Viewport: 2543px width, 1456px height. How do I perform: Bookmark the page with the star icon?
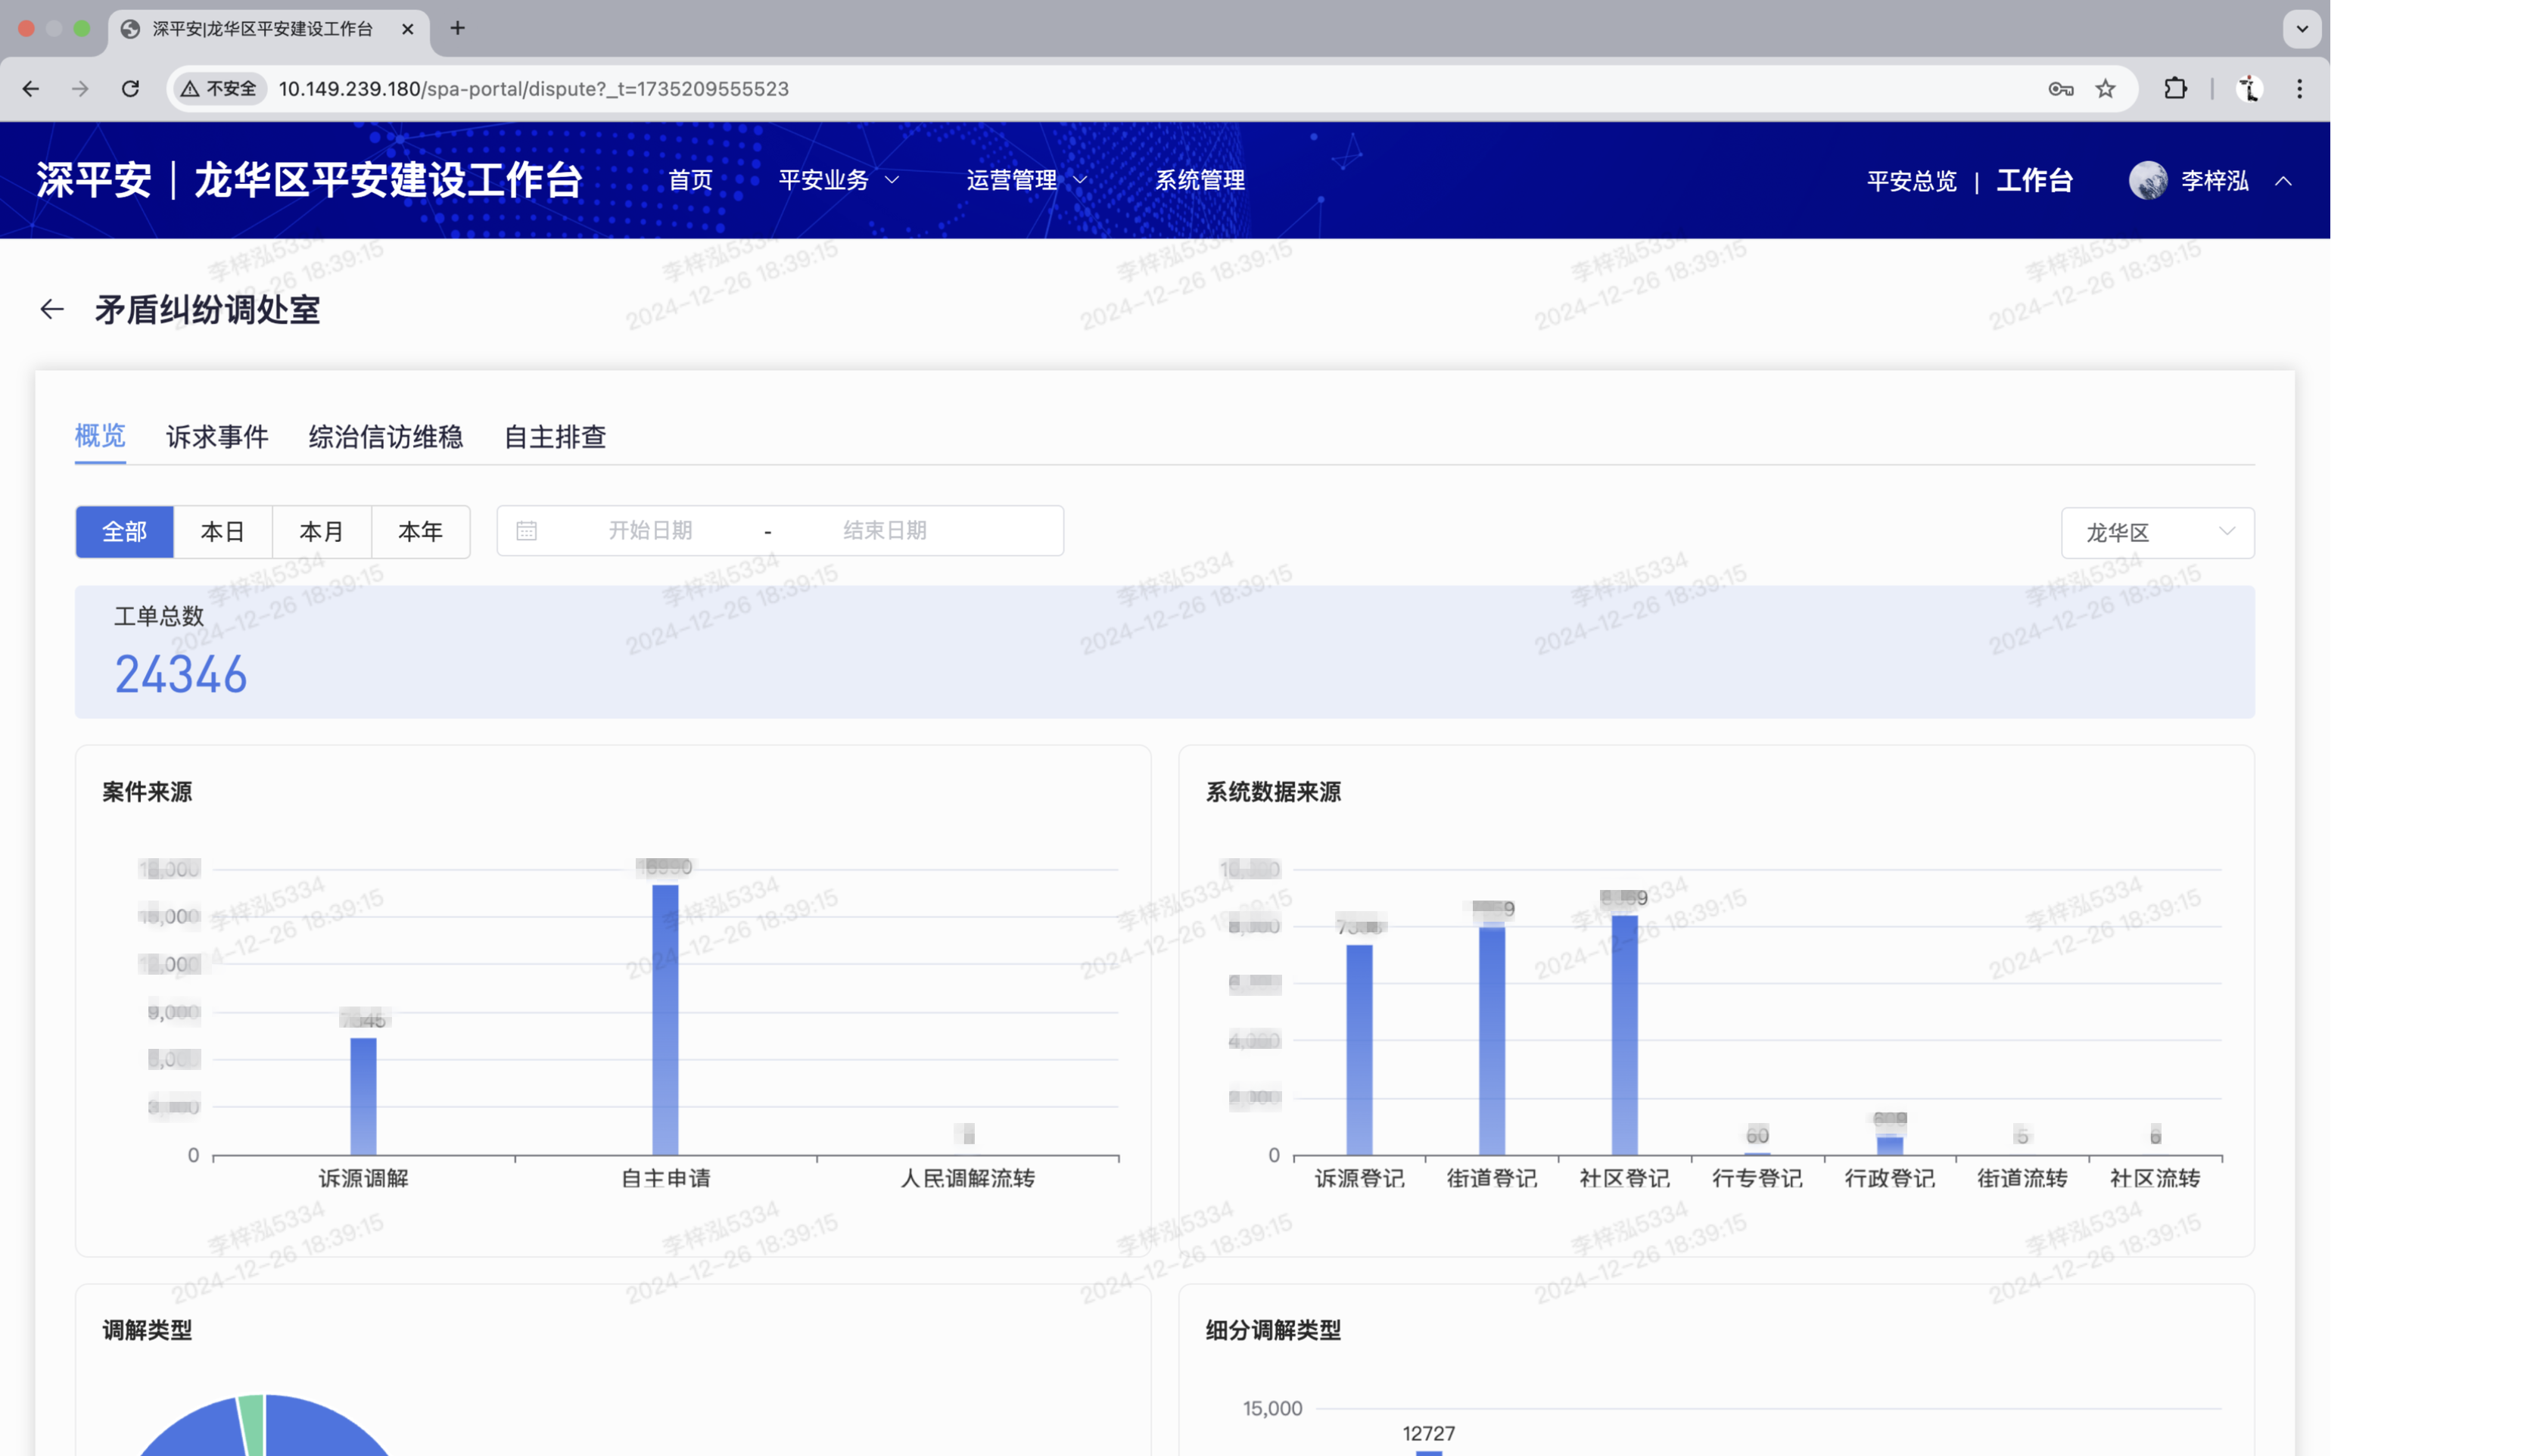[2106, 89]
